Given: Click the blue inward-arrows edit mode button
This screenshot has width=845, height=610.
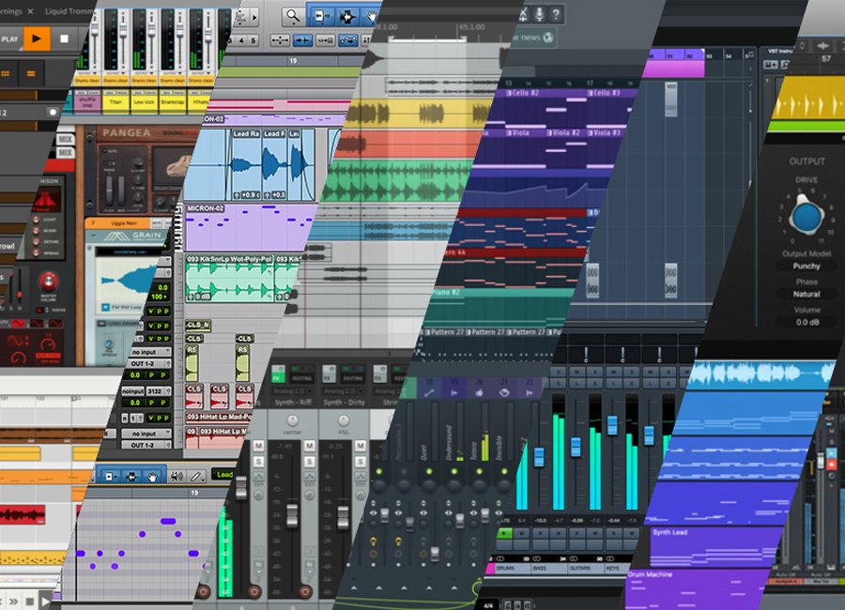Looking at the screenshot, I should coord(303,39).
